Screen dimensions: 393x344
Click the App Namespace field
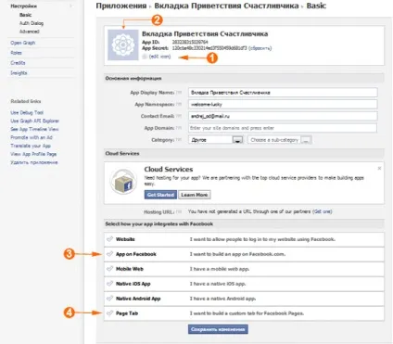(x=283, y=104)
